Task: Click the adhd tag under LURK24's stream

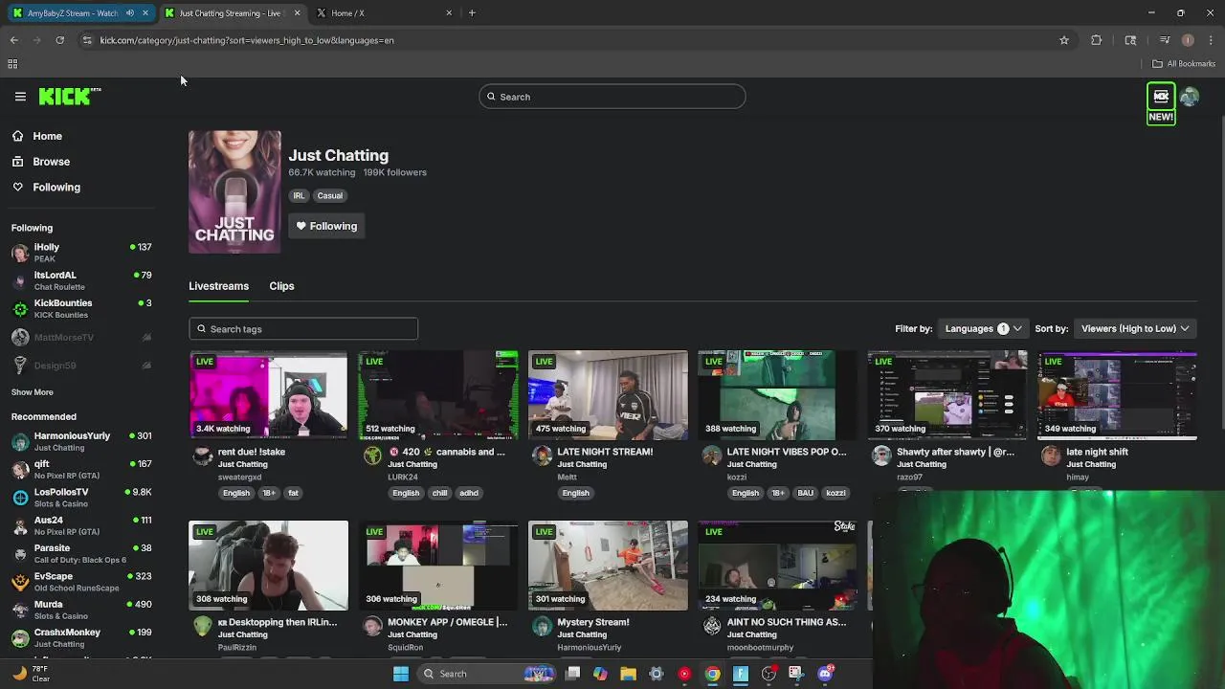Action: 468,493
